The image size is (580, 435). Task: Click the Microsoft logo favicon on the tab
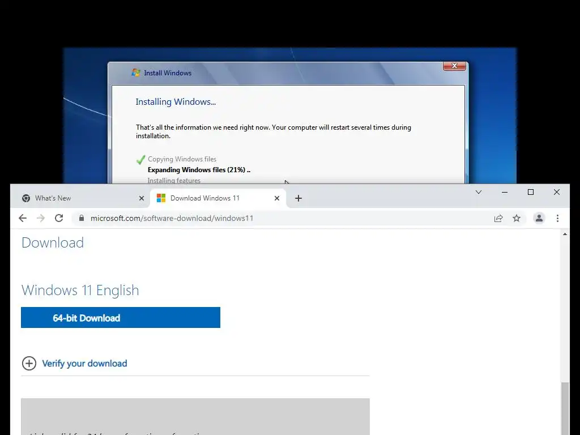161,198
